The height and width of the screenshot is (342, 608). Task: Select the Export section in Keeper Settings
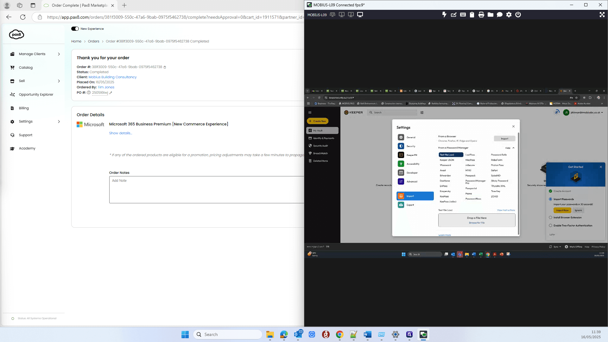pyautogui.click(x=415, y=205)
